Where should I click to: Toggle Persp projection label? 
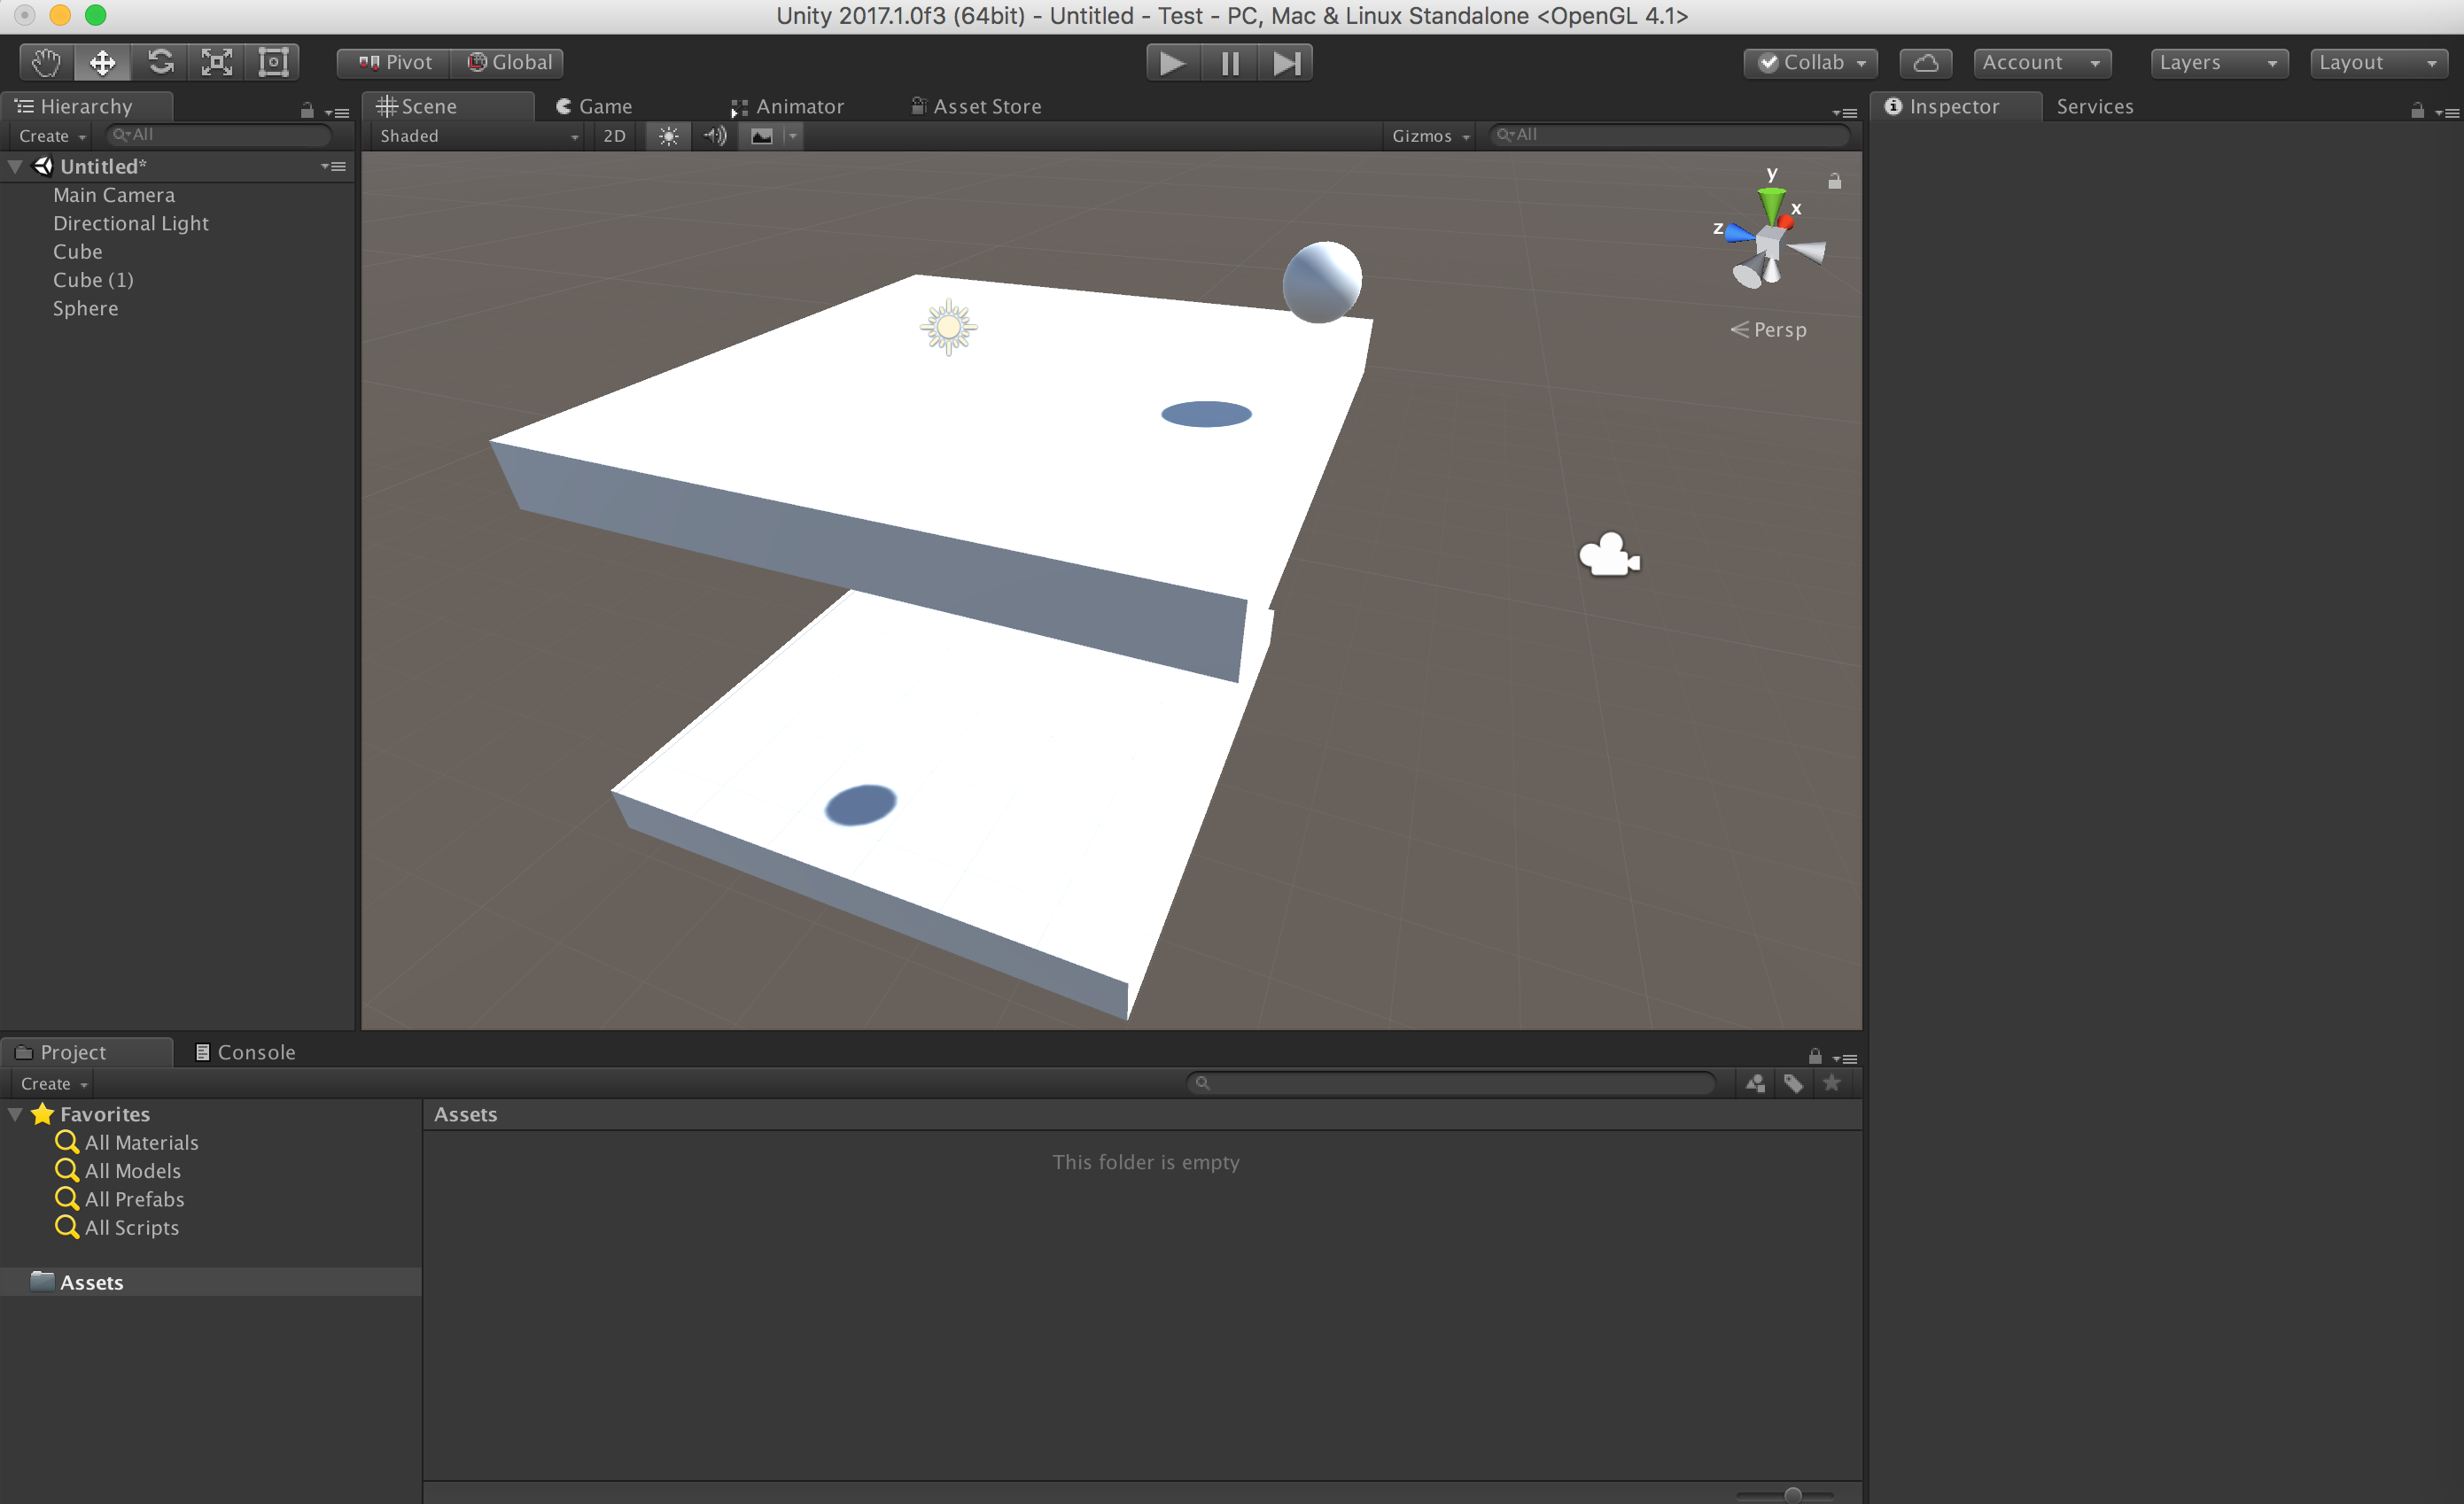coord(1768,329)
